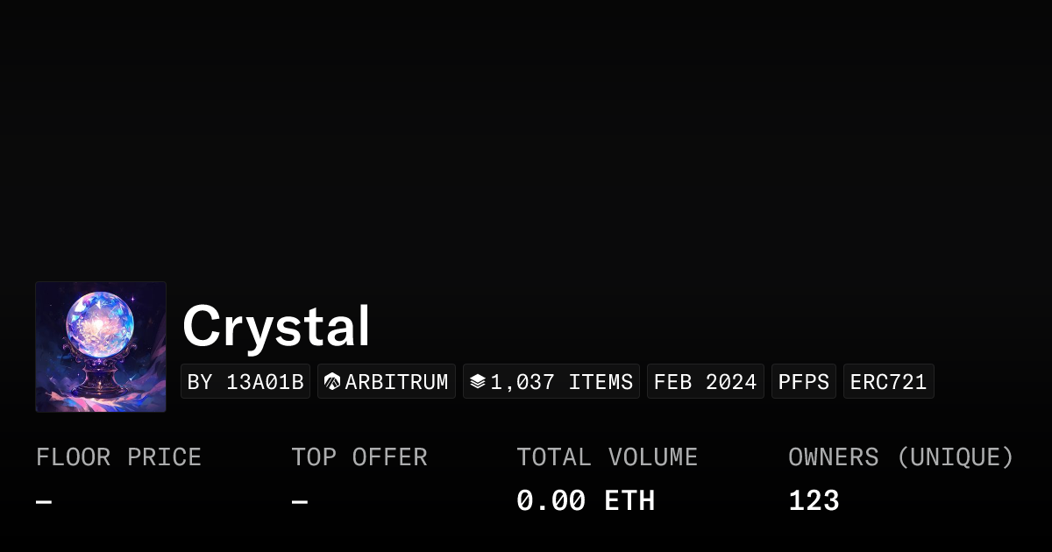This screenshot has height=552, width=1052.
Task: Click the Arbitrum chain logo icon
Action: 332,382
